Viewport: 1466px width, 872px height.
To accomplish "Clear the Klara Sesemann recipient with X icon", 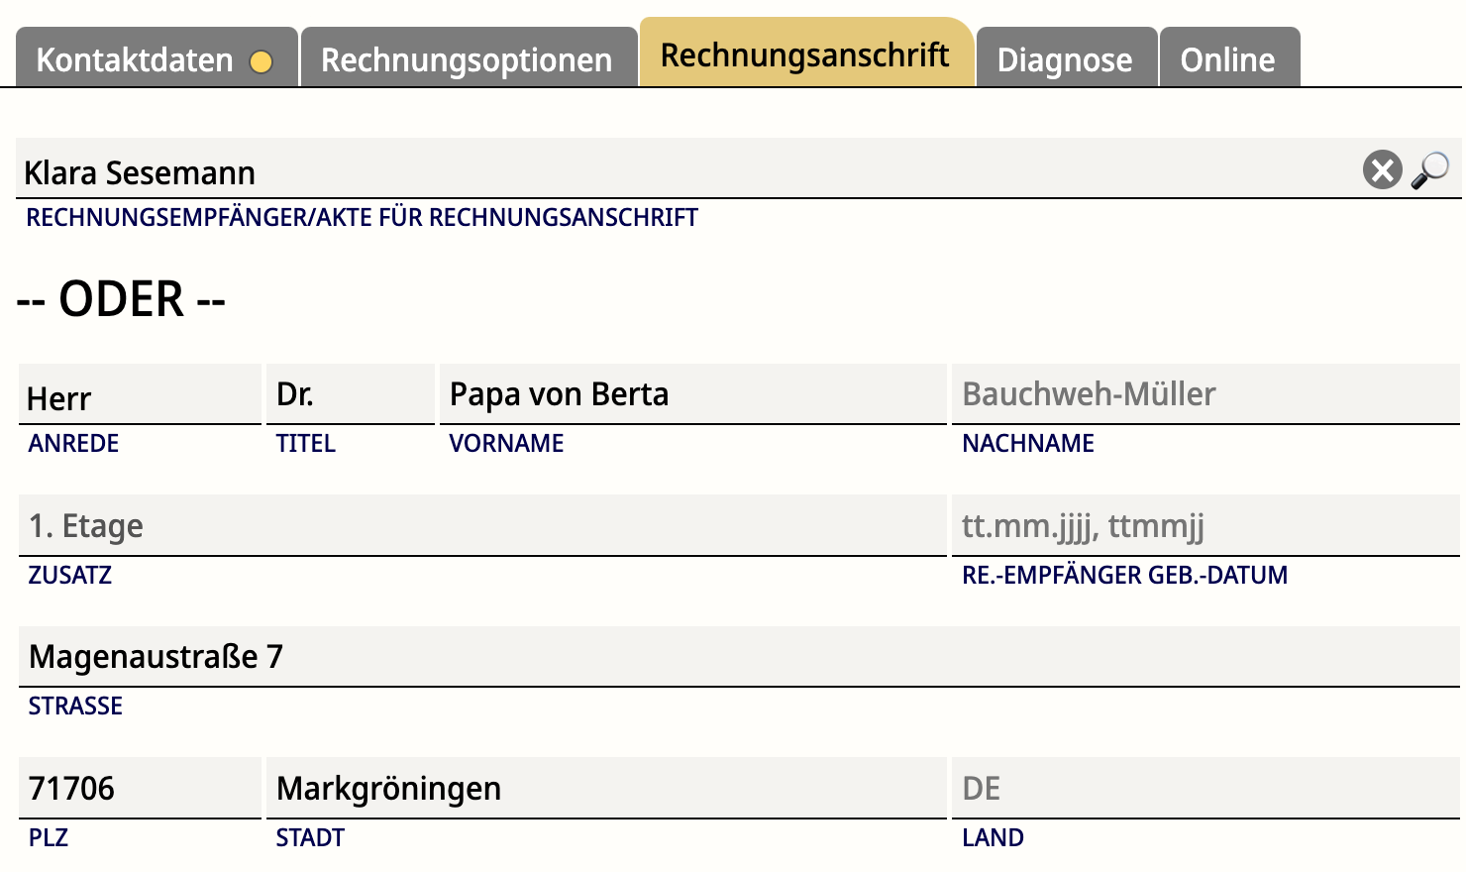I will coord(1382,169).
